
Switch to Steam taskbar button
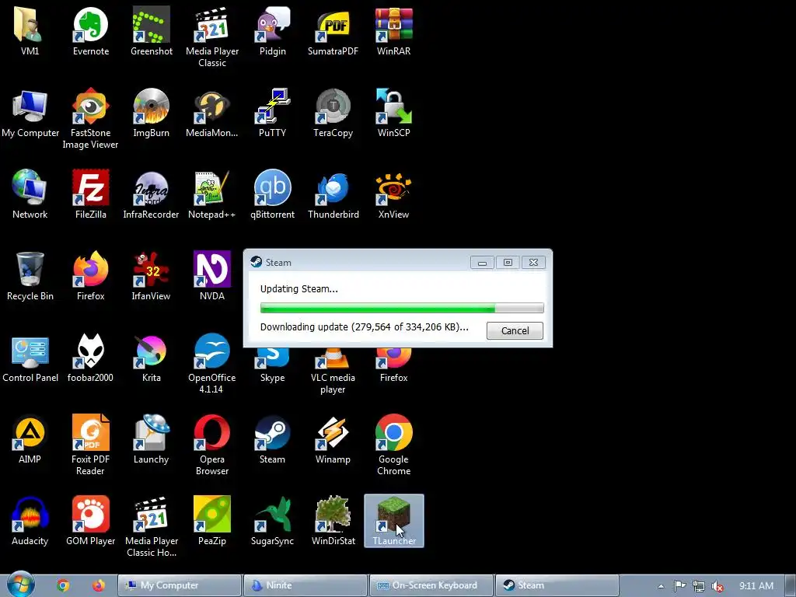coord(557,585)
